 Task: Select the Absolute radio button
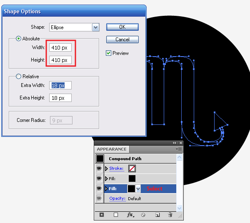coord(18,39)
